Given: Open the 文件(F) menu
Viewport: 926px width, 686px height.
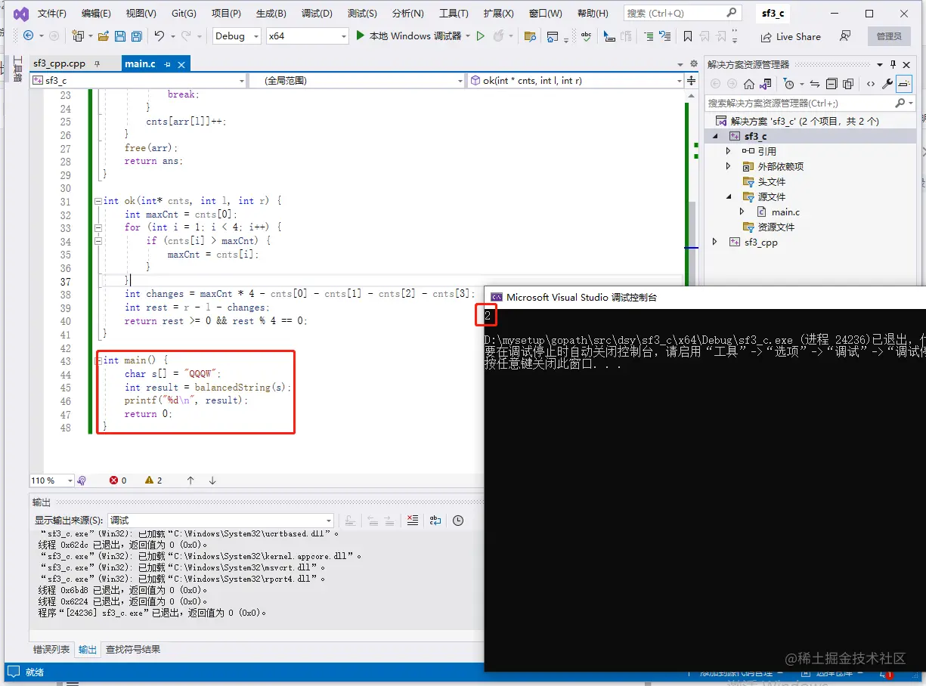Looking at the screenshot, I should 51,14.
